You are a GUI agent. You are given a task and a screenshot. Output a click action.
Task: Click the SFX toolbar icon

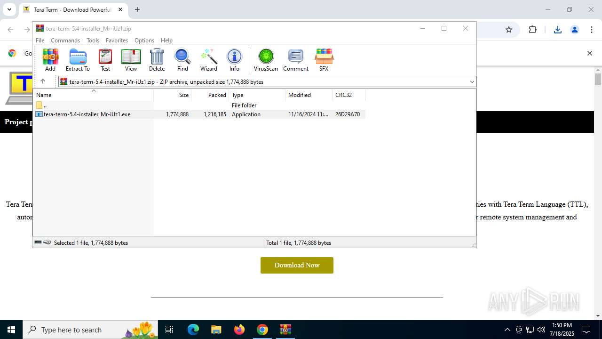click(x=324, y=60)
